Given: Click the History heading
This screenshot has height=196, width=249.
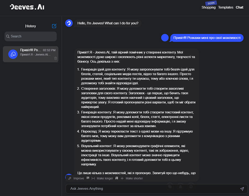Looking at the screenshot, I should pyautogui.click(x=30, y=26).
